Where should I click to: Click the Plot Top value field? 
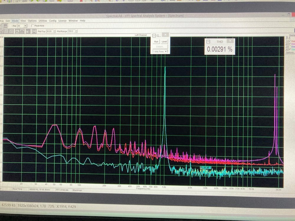click(x=49, y=31)
